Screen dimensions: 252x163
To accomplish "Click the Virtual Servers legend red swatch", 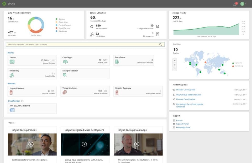I will (56, 28).
